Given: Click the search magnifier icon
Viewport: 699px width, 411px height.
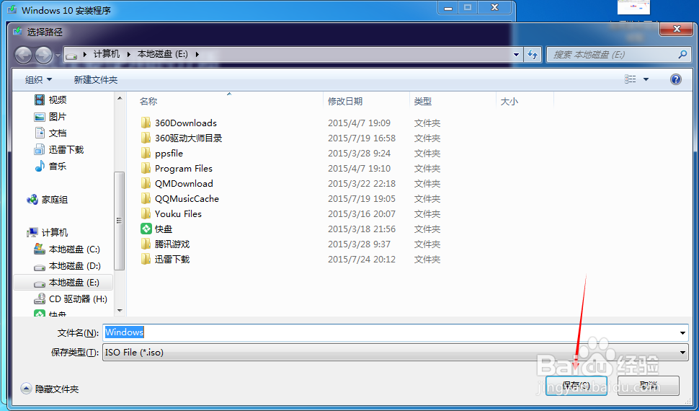Looking at the screenshot, I should 682,55.
